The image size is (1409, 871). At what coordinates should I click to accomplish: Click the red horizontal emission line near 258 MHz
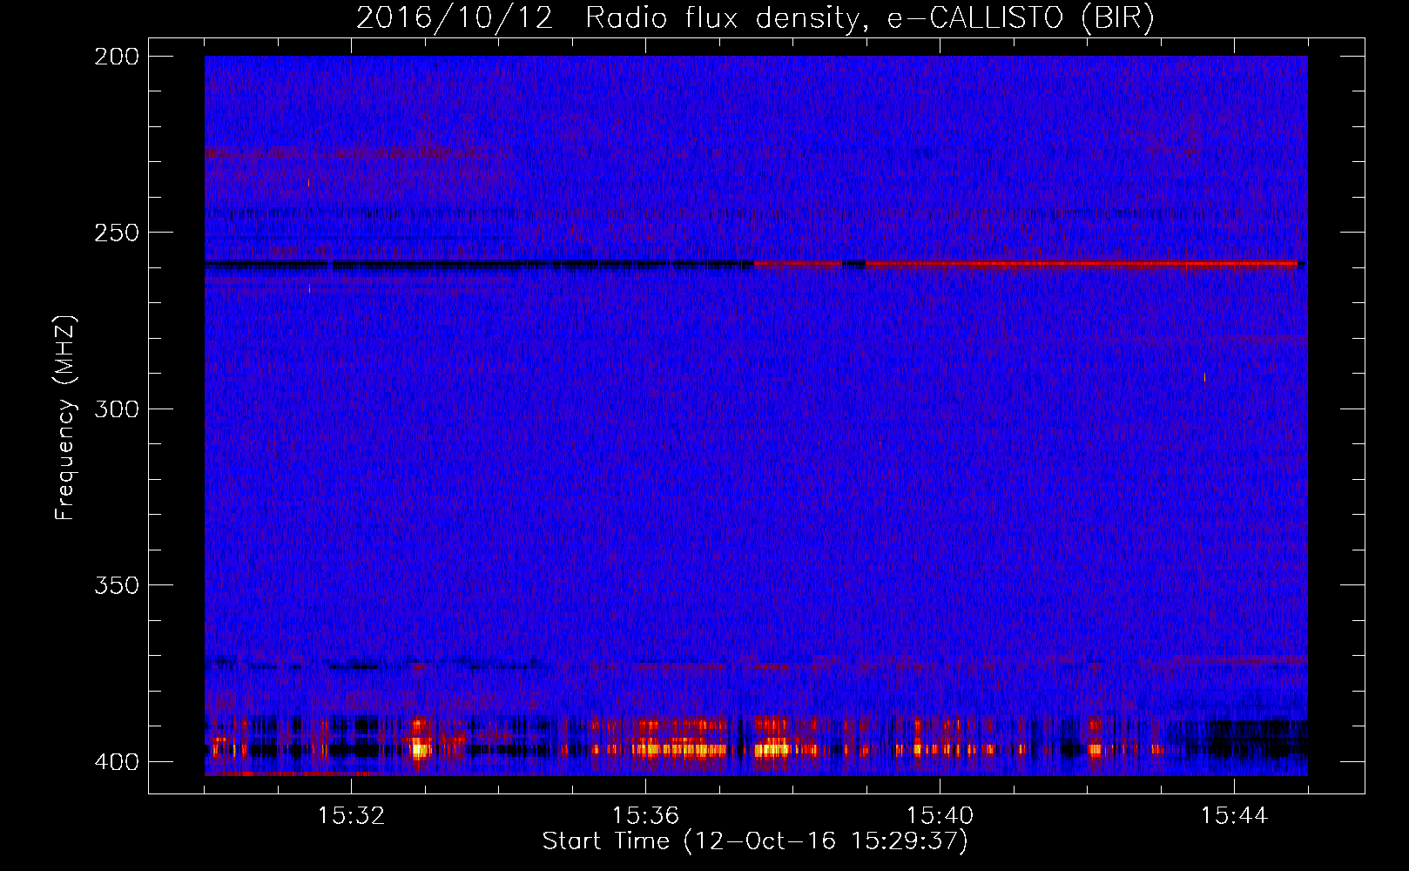(x=1026, y=263)
